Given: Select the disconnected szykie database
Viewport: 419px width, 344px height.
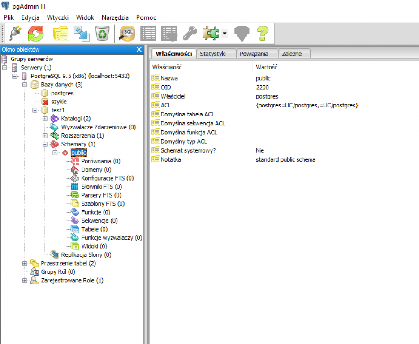Looking at the screenshot, I should coord(59,102).
